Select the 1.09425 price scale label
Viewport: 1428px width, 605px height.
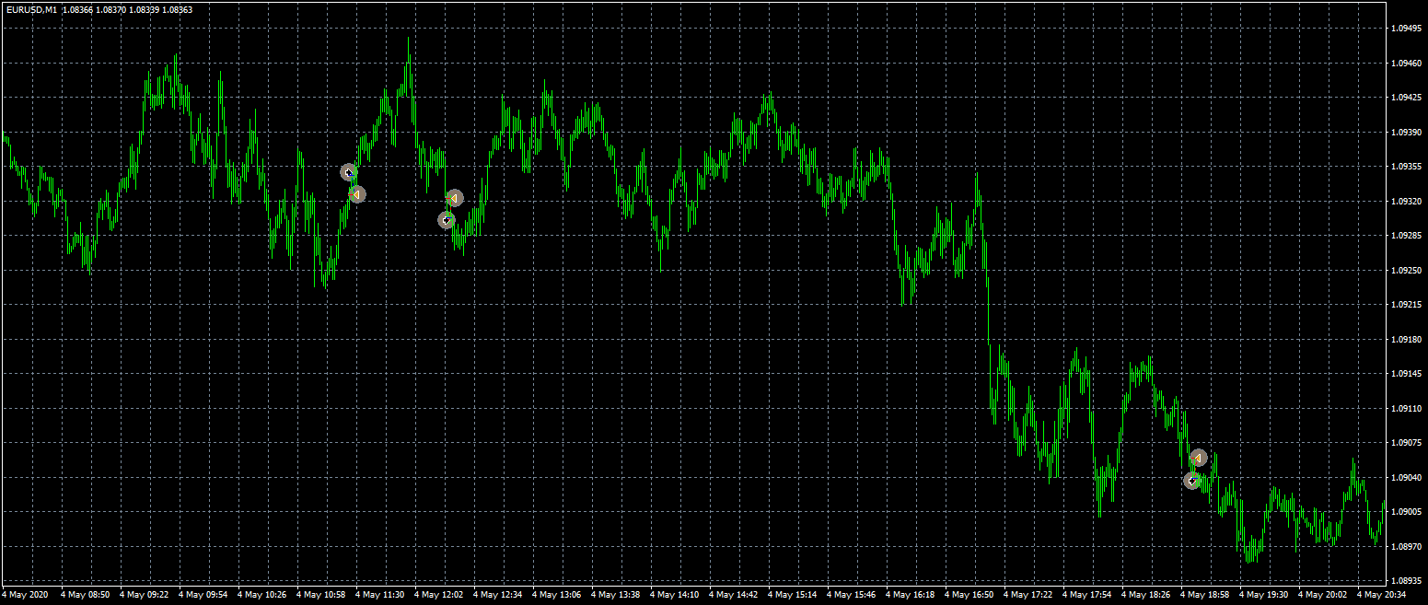point(1409,98)
